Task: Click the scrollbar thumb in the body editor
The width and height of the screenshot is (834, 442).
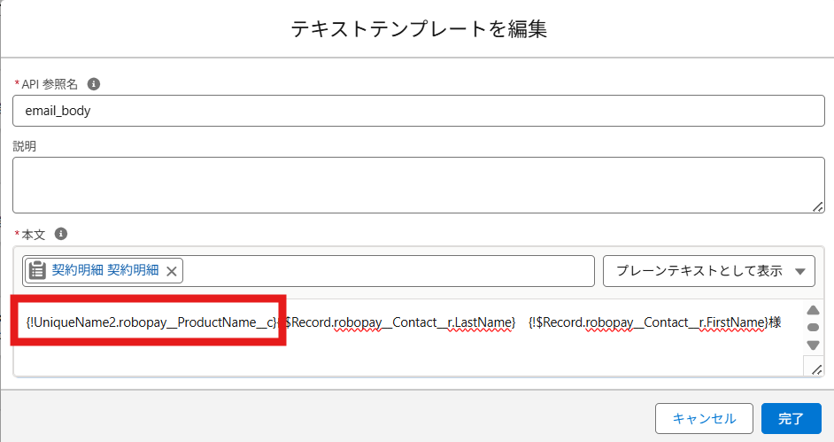Action: [x=813, y=327]
